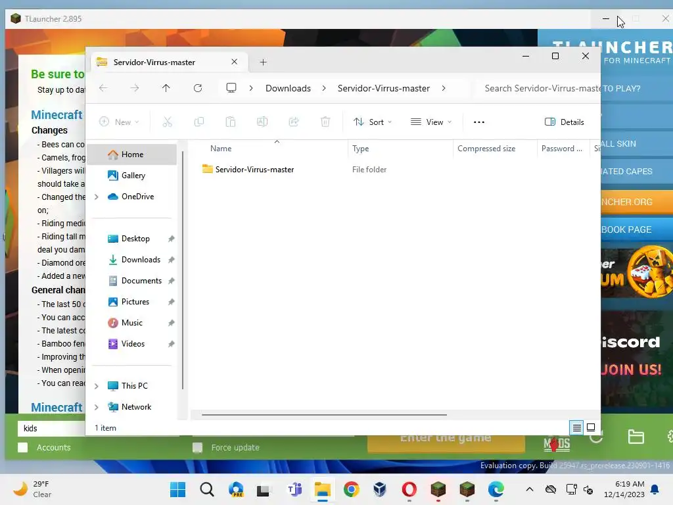Screen dimensions: 673x505
Task: Click the ATED CAPES button in TLauncher
Action: coord(636,172)
